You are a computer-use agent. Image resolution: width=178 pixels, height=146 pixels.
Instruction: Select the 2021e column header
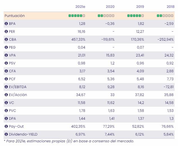click(80, 7)
